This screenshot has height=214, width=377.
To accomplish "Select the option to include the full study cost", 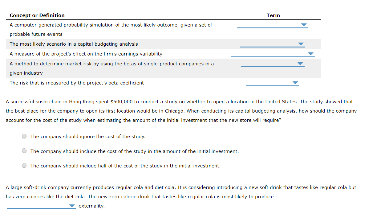I will [24, 151].
